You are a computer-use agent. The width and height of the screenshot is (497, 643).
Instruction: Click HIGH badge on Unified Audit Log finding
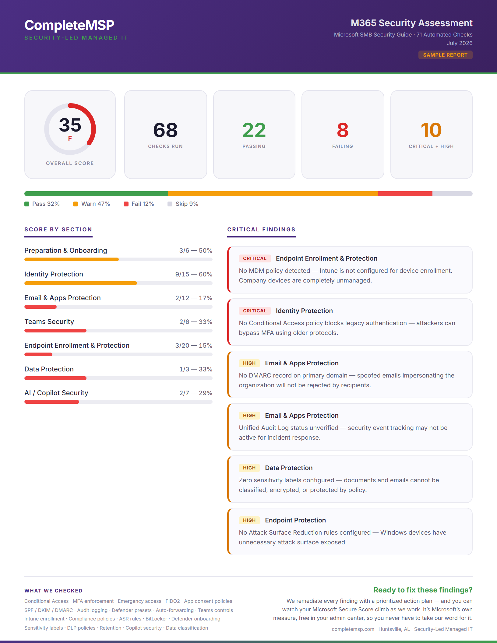[x=249, y=416]
